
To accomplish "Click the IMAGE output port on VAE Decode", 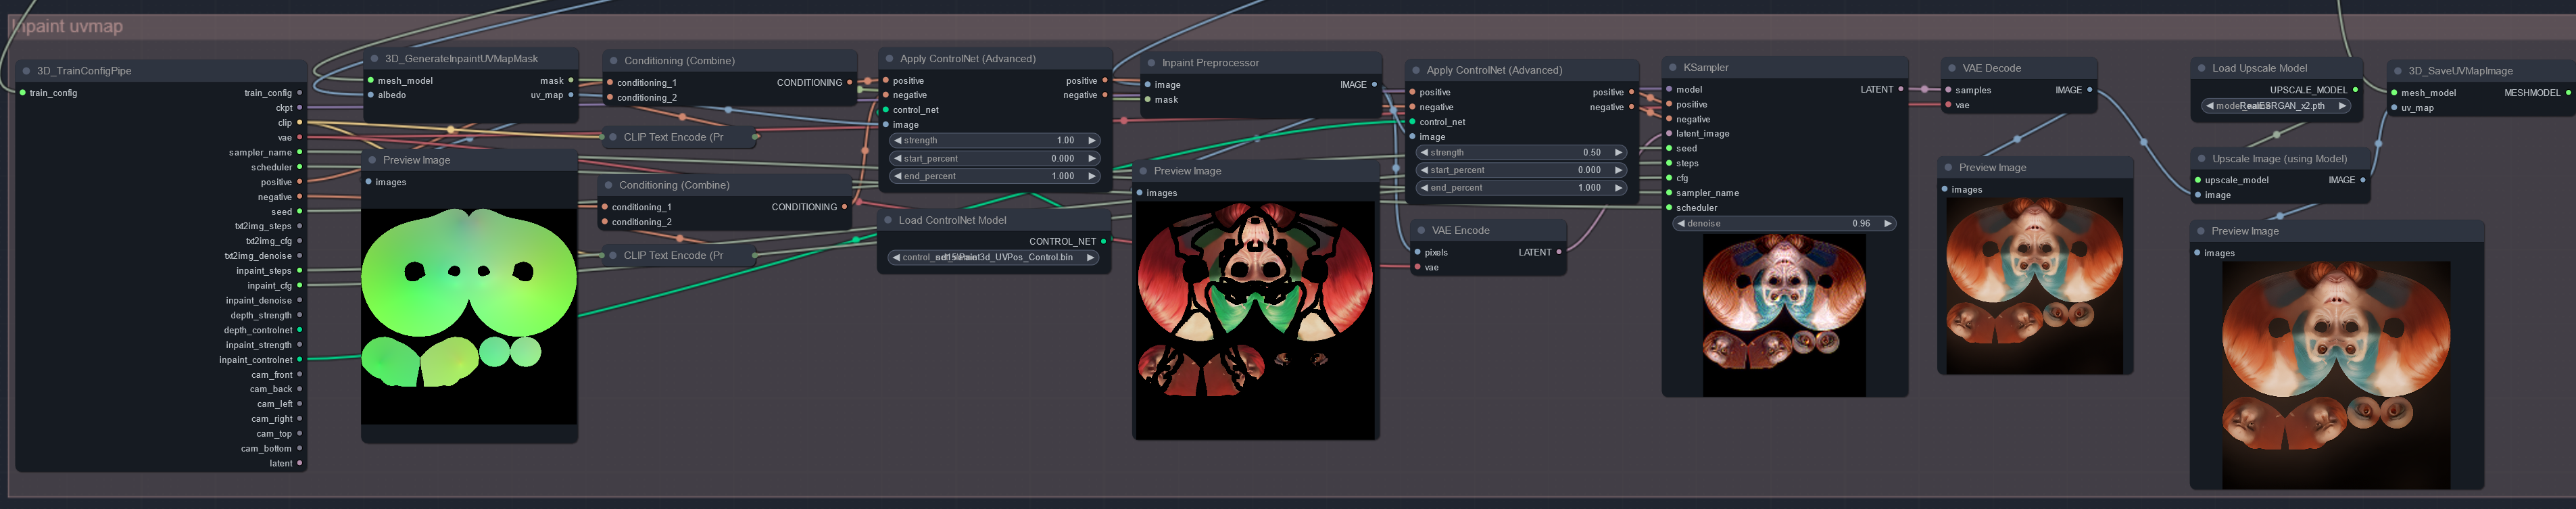I will pyautogui.click(x=2090, y=90).
